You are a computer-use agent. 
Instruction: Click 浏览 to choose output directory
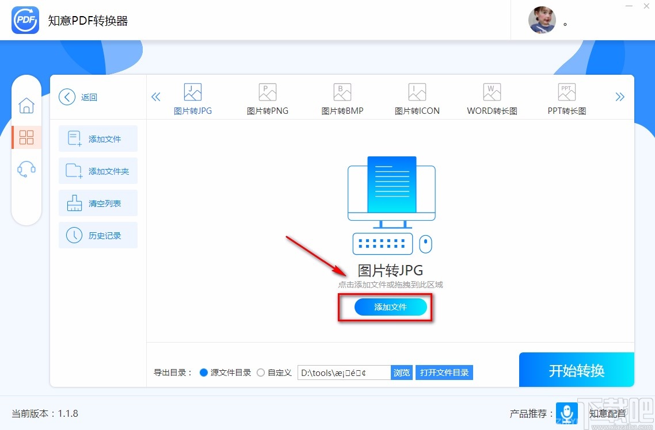click(x=401, y=373)
